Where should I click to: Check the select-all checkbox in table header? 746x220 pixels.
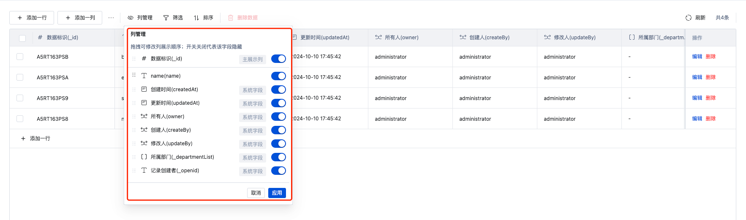(22, 38)
